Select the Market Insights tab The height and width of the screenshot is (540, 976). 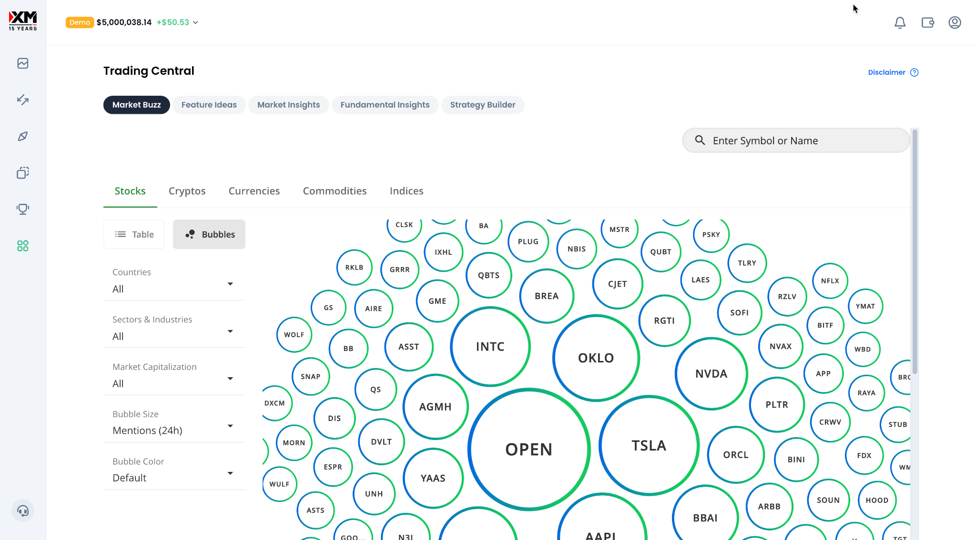coord(289,105)
